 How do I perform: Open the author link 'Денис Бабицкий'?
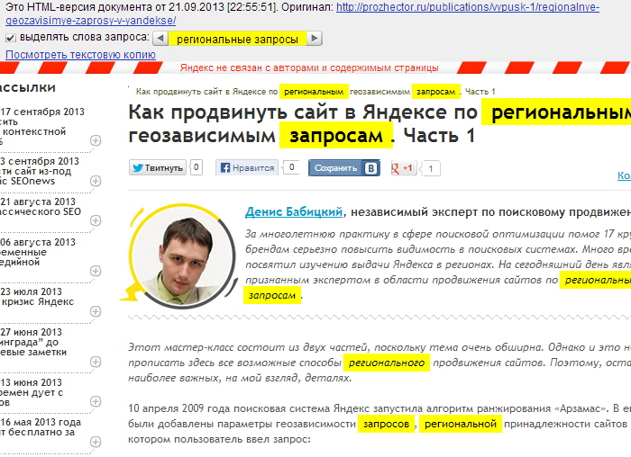click(x=294, y=211)
